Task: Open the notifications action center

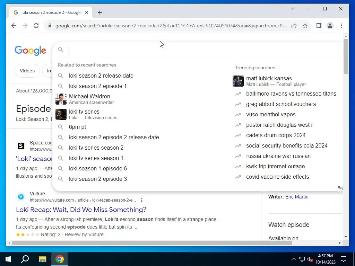Action: (344, 259)
